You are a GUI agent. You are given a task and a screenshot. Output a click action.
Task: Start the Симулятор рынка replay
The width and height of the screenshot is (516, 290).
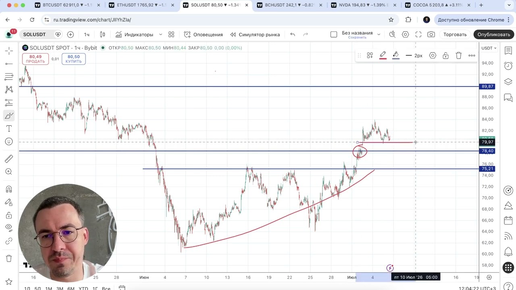click(255, 34)
